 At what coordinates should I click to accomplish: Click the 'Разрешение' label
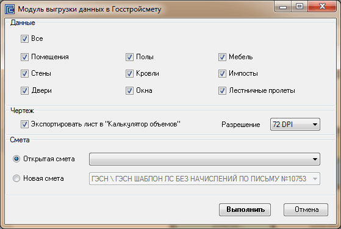[x=241, y=125]
